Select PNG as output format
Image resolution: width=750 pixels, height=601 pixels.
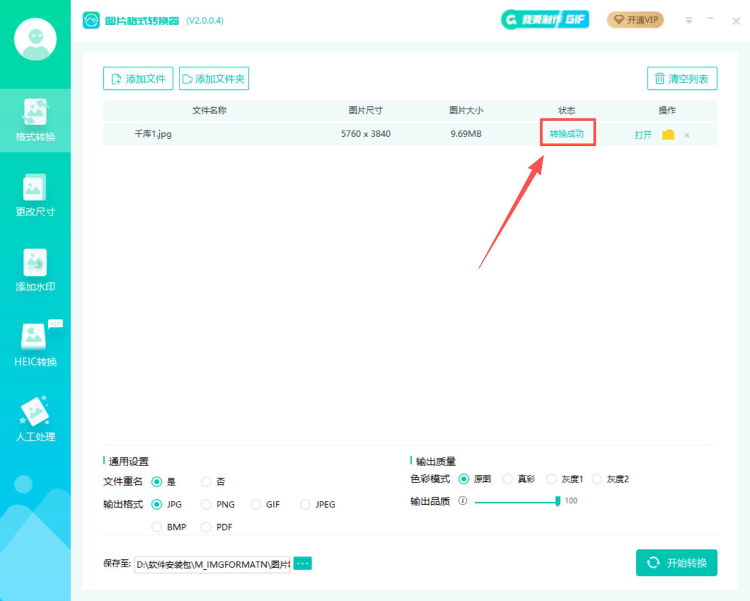(206, 505)
